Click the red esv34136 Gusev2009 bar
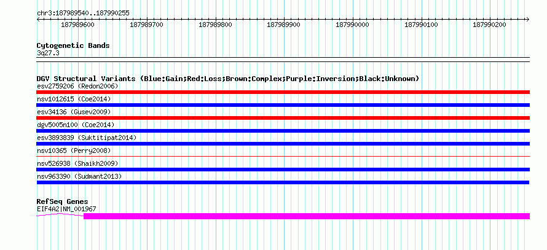Screen dimensions: 547x250 [283, 118]
